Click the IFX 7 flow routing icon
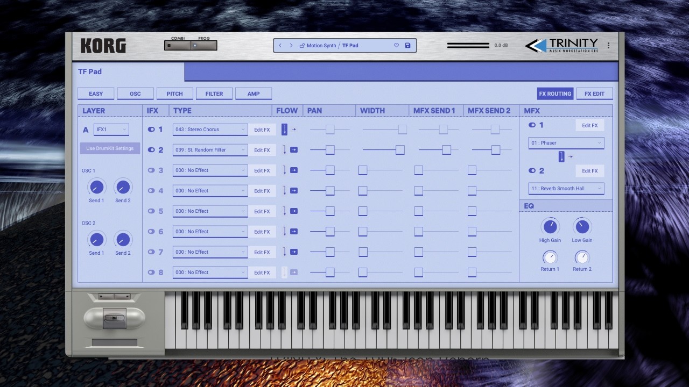The width and height of the screenshot is (689, 387). tap(294, 252)
